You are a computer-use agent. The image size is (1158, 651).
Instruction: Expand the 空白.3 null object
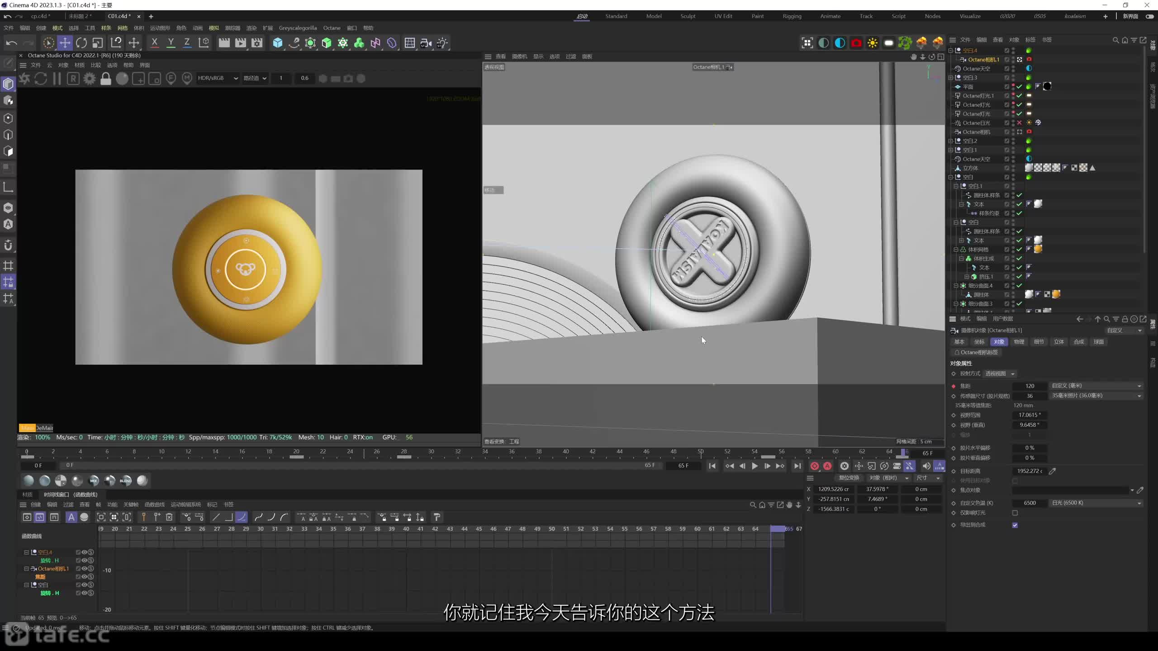pos(951,78)
